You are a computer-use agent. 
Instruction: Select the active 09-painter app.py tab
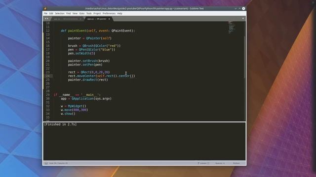tap(97, 19)
